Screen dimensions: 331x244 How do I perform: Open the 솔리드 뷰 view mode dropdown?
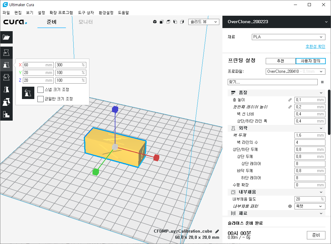click(x=204, y=22)
